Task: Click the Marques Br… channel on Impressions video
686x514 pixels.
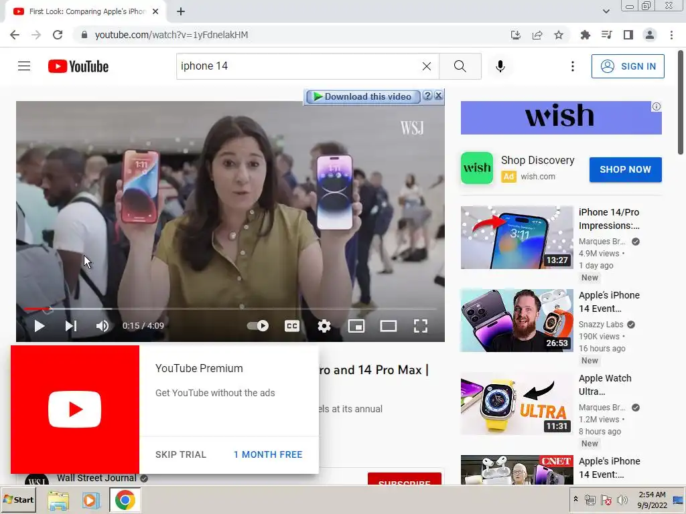Action: (x=602, y=241)
